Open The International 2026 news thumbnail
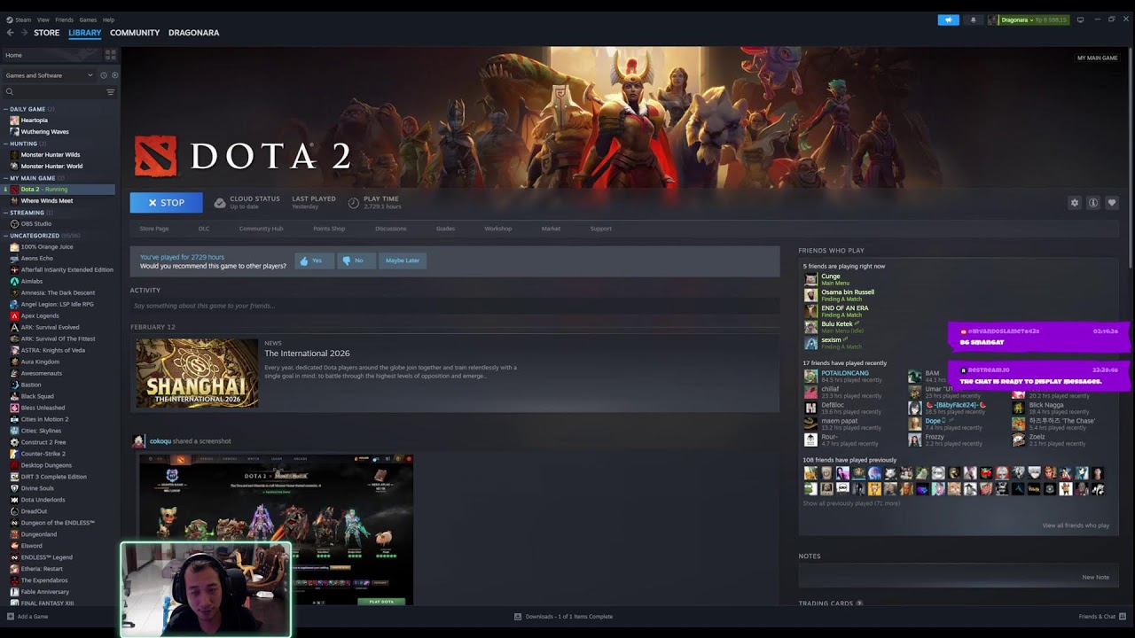This screenshot has height=638, width=1135. pos(197,372)
